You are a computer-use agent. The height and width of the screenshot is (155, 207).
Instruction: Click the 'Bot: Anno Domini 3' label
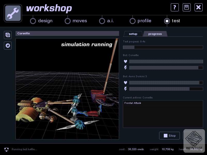(x=135, y=76)
